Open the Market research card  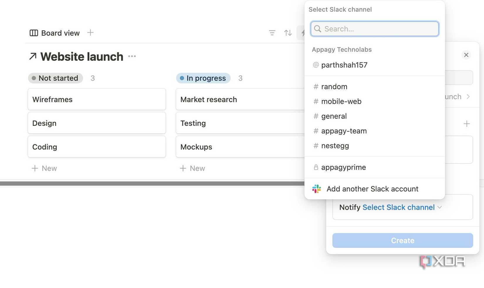click(x=240, y=99)
